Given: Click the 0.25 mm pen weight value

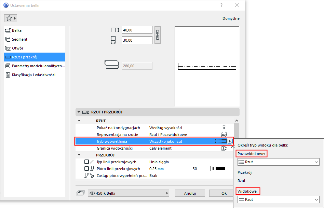Looking at the screenshot, I should (x=157, y=169).
